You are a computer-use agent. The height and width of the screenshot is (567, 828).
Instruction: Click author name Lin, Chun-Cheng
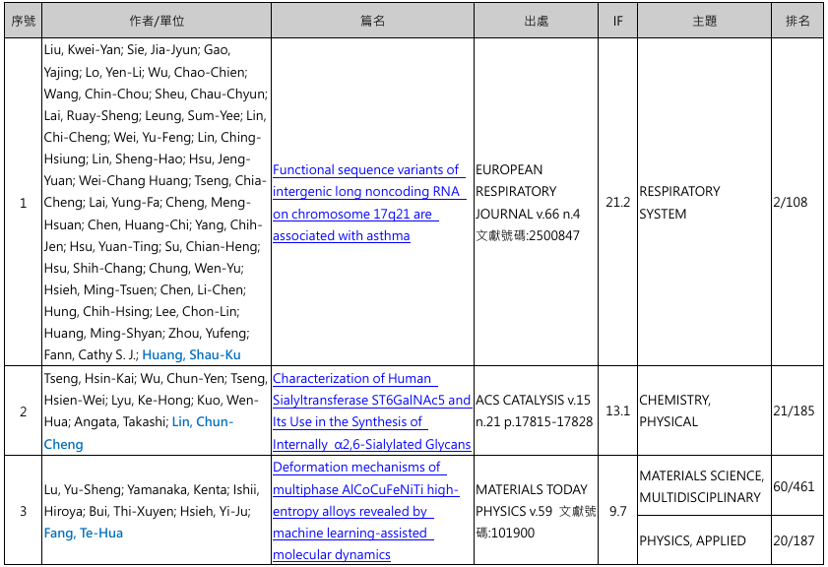pos(202,421)
